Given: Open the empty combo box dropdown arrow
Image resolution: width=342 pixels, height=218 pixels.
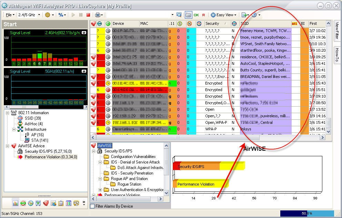Looking at the screenshot, I should pos(172,15).
